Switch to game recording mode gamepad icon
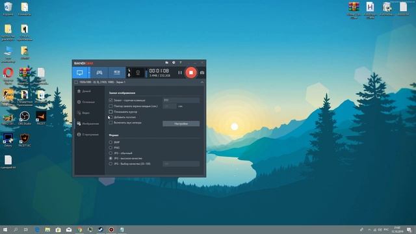Screen dimensions: 416x234 pos(99,72)
